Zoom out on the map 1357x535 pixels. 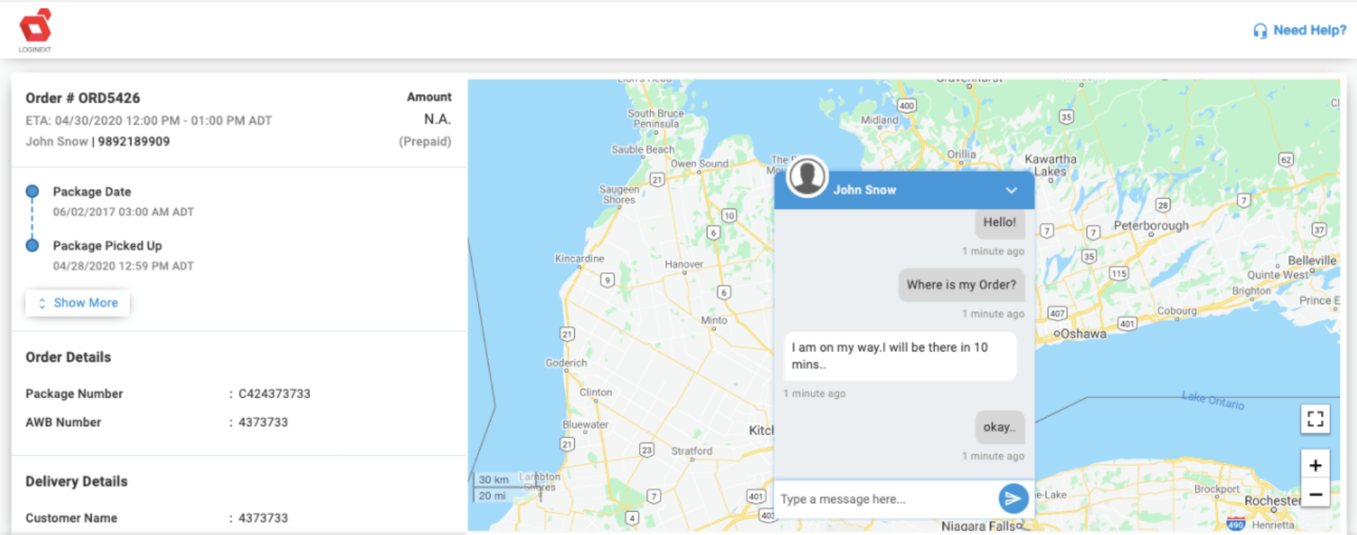[x=1315, y=494]
